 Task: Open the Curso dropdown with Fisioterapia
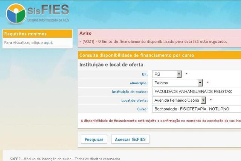click(197, 109)
